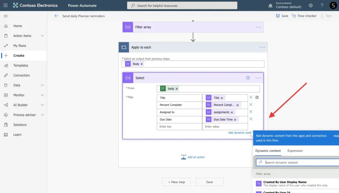
Task: Click the Search dynamic content field
Action: (x=298, y=162)
